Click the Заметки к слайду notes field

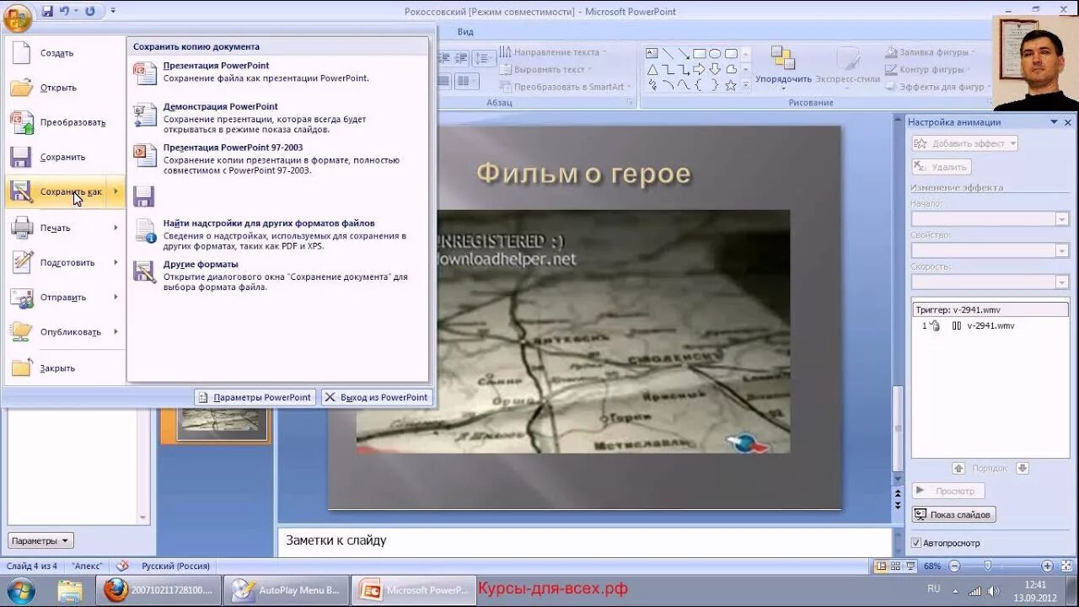[x=585, y=541]
